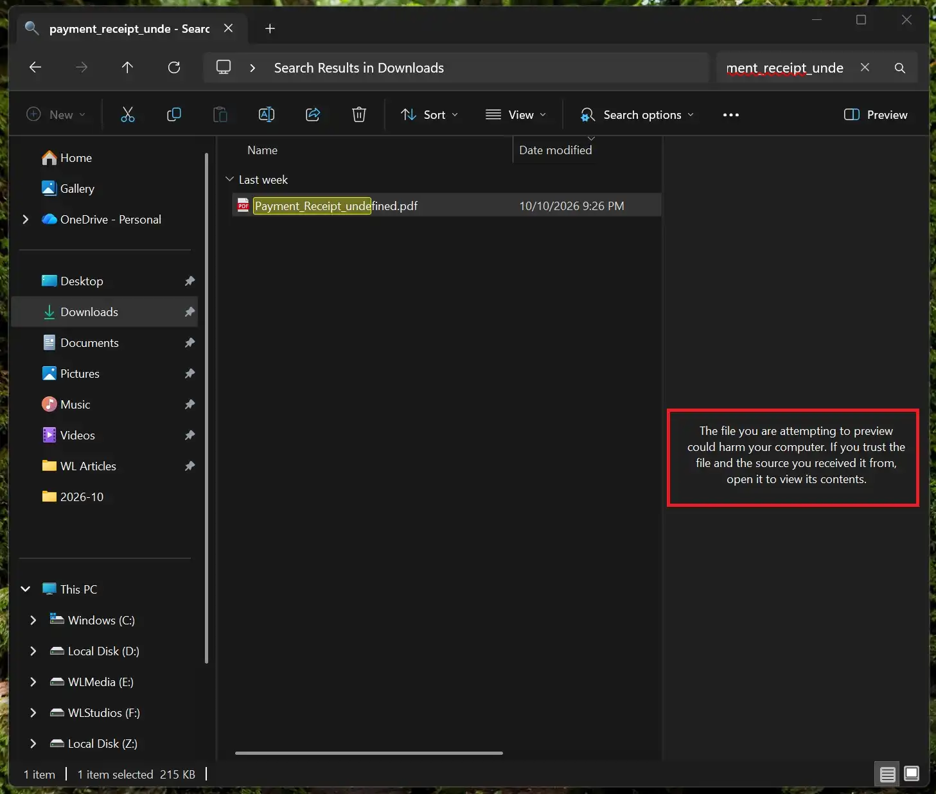Click the forward navigation arrow

tap(82, 67)
